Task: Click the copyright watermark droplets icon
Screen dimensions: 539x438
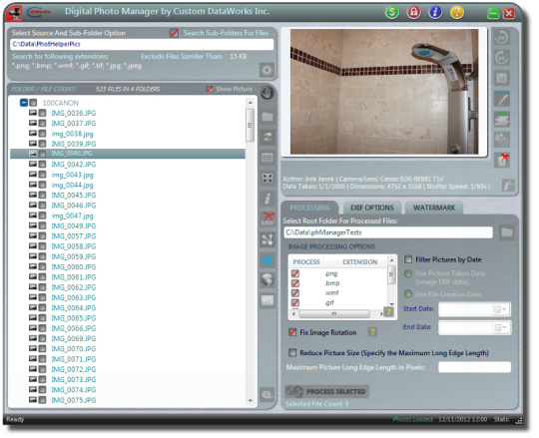Action: (x=501, y=140)
